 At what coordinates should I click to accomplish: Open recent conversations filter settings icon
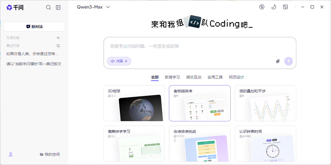pos(58,46)
